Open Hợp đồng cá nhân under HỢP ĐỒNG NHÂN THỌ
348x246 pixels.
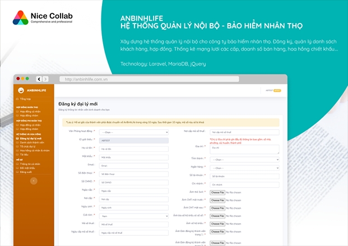pyautogui.click(x=30, y=112)
